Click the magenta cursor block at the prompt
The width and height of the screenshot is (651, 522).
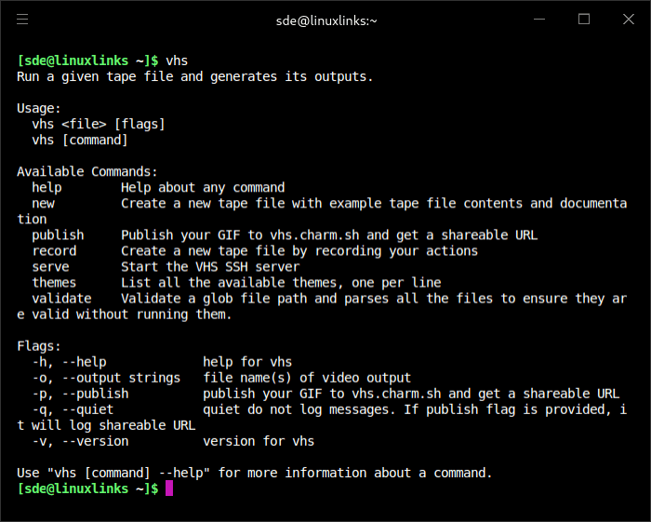(x=168, y=489)
